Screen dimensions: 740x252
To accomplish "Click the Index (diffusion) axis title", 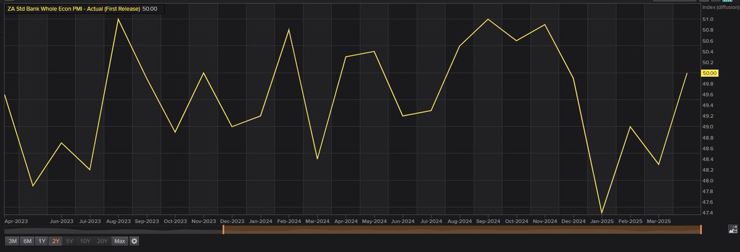I will [x=721, y=7].
